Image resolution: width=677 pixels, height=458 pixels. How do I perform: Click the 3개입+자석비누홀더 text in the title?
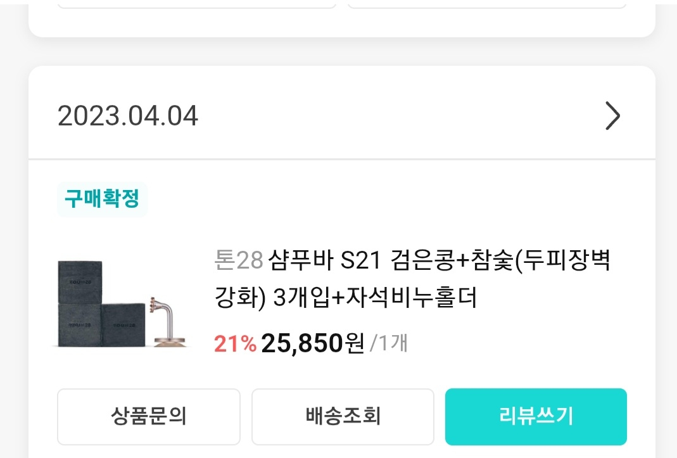pyautogui.click(x=374, y=298)
